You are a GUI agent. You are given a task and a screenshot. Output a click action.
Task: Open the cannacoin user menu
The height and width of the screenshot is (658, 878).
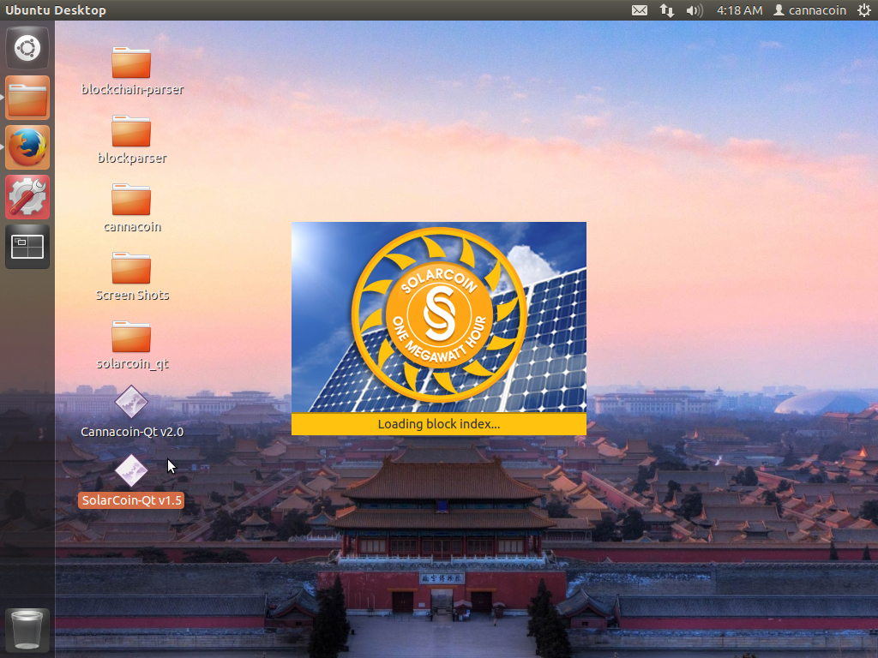pos(809,10)
